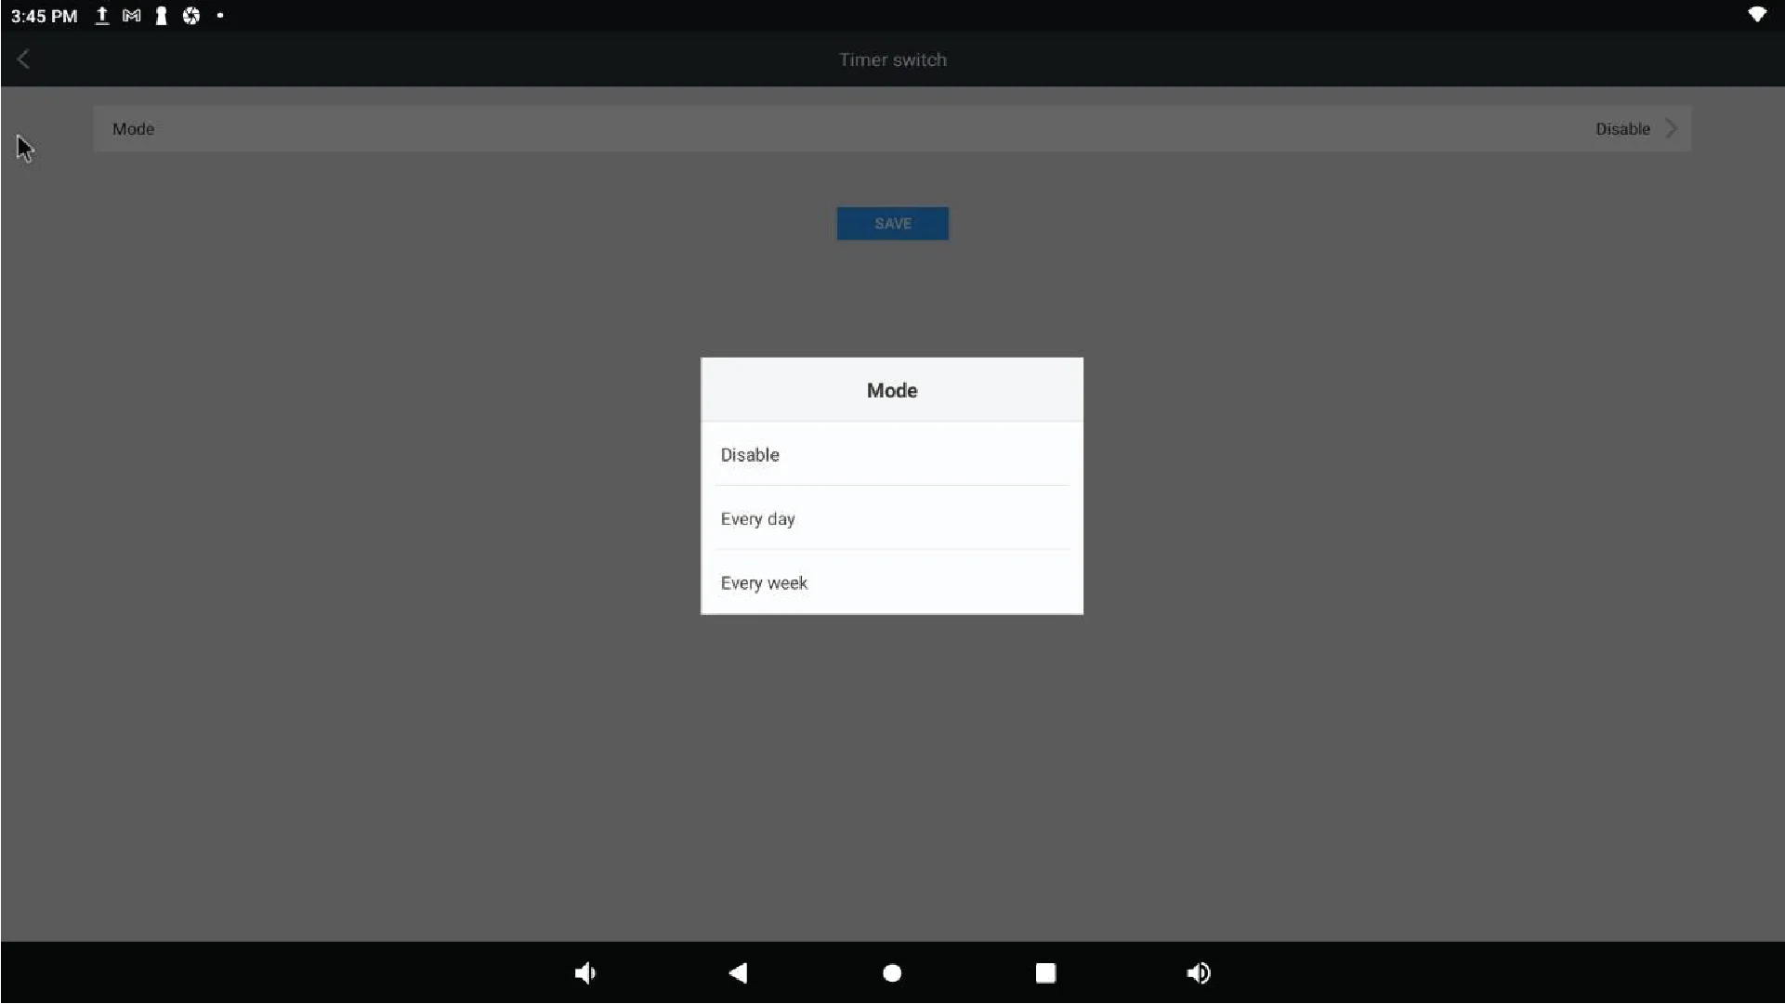Click the Mode dialog title header
Image resolution: width=1785 pixels, height=1004 pixels.
pos(891,390)
